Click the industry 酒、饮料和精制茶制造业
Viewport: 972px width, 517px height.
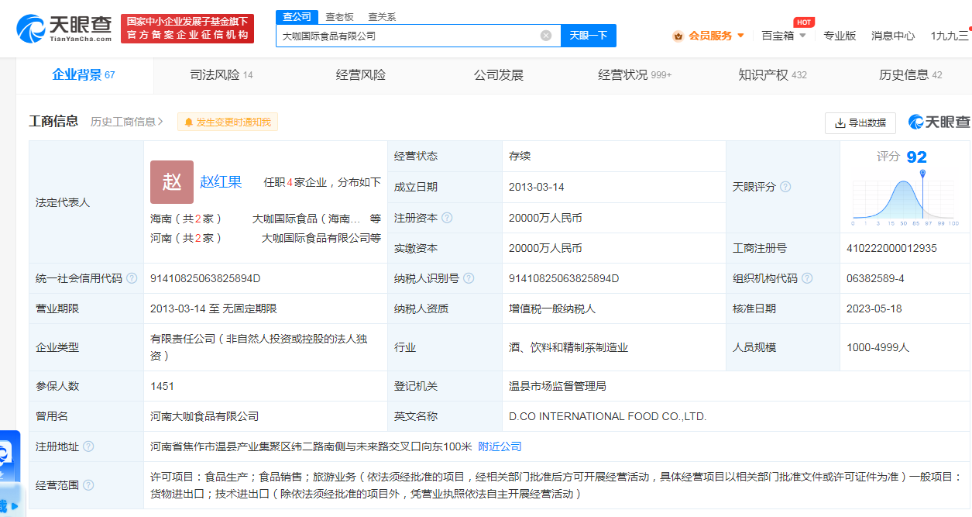pyautogui.click(x=568, y=347)
